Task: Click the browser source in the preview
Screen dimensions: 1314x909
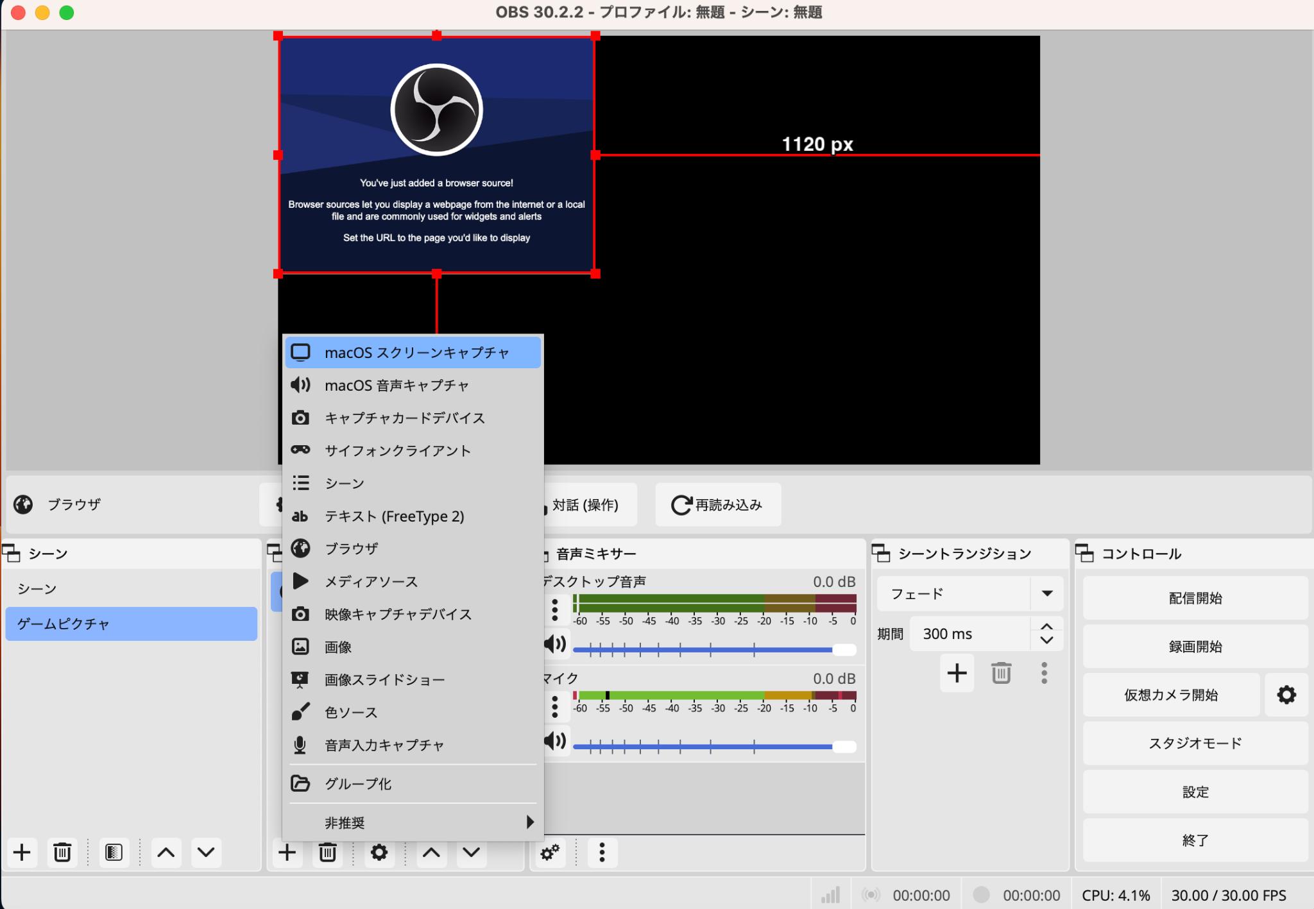Action: (437, 155)
